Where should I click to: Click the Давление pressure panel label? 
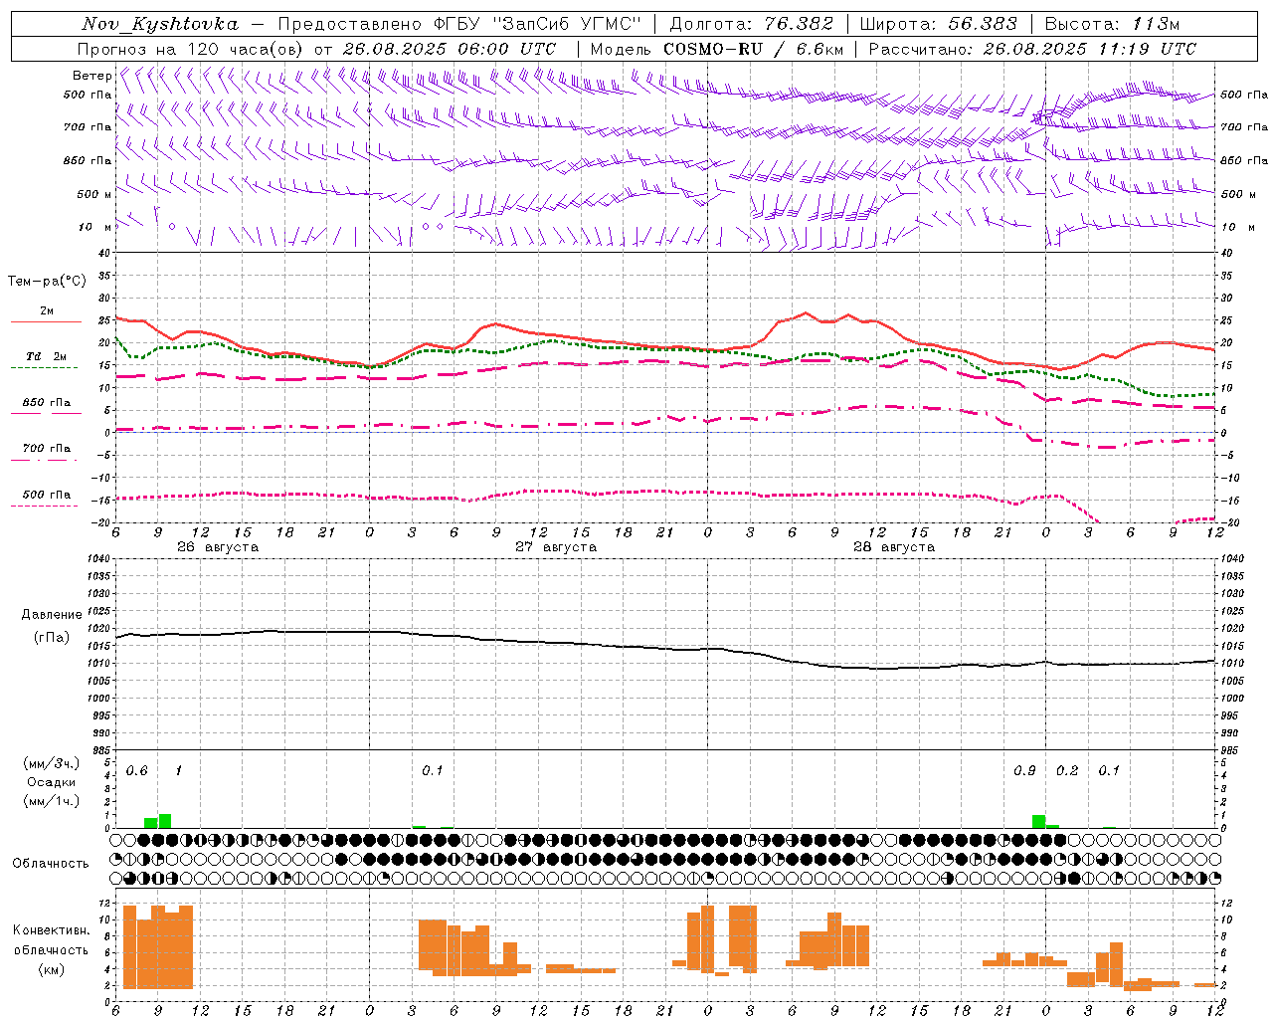click(50, 615)
